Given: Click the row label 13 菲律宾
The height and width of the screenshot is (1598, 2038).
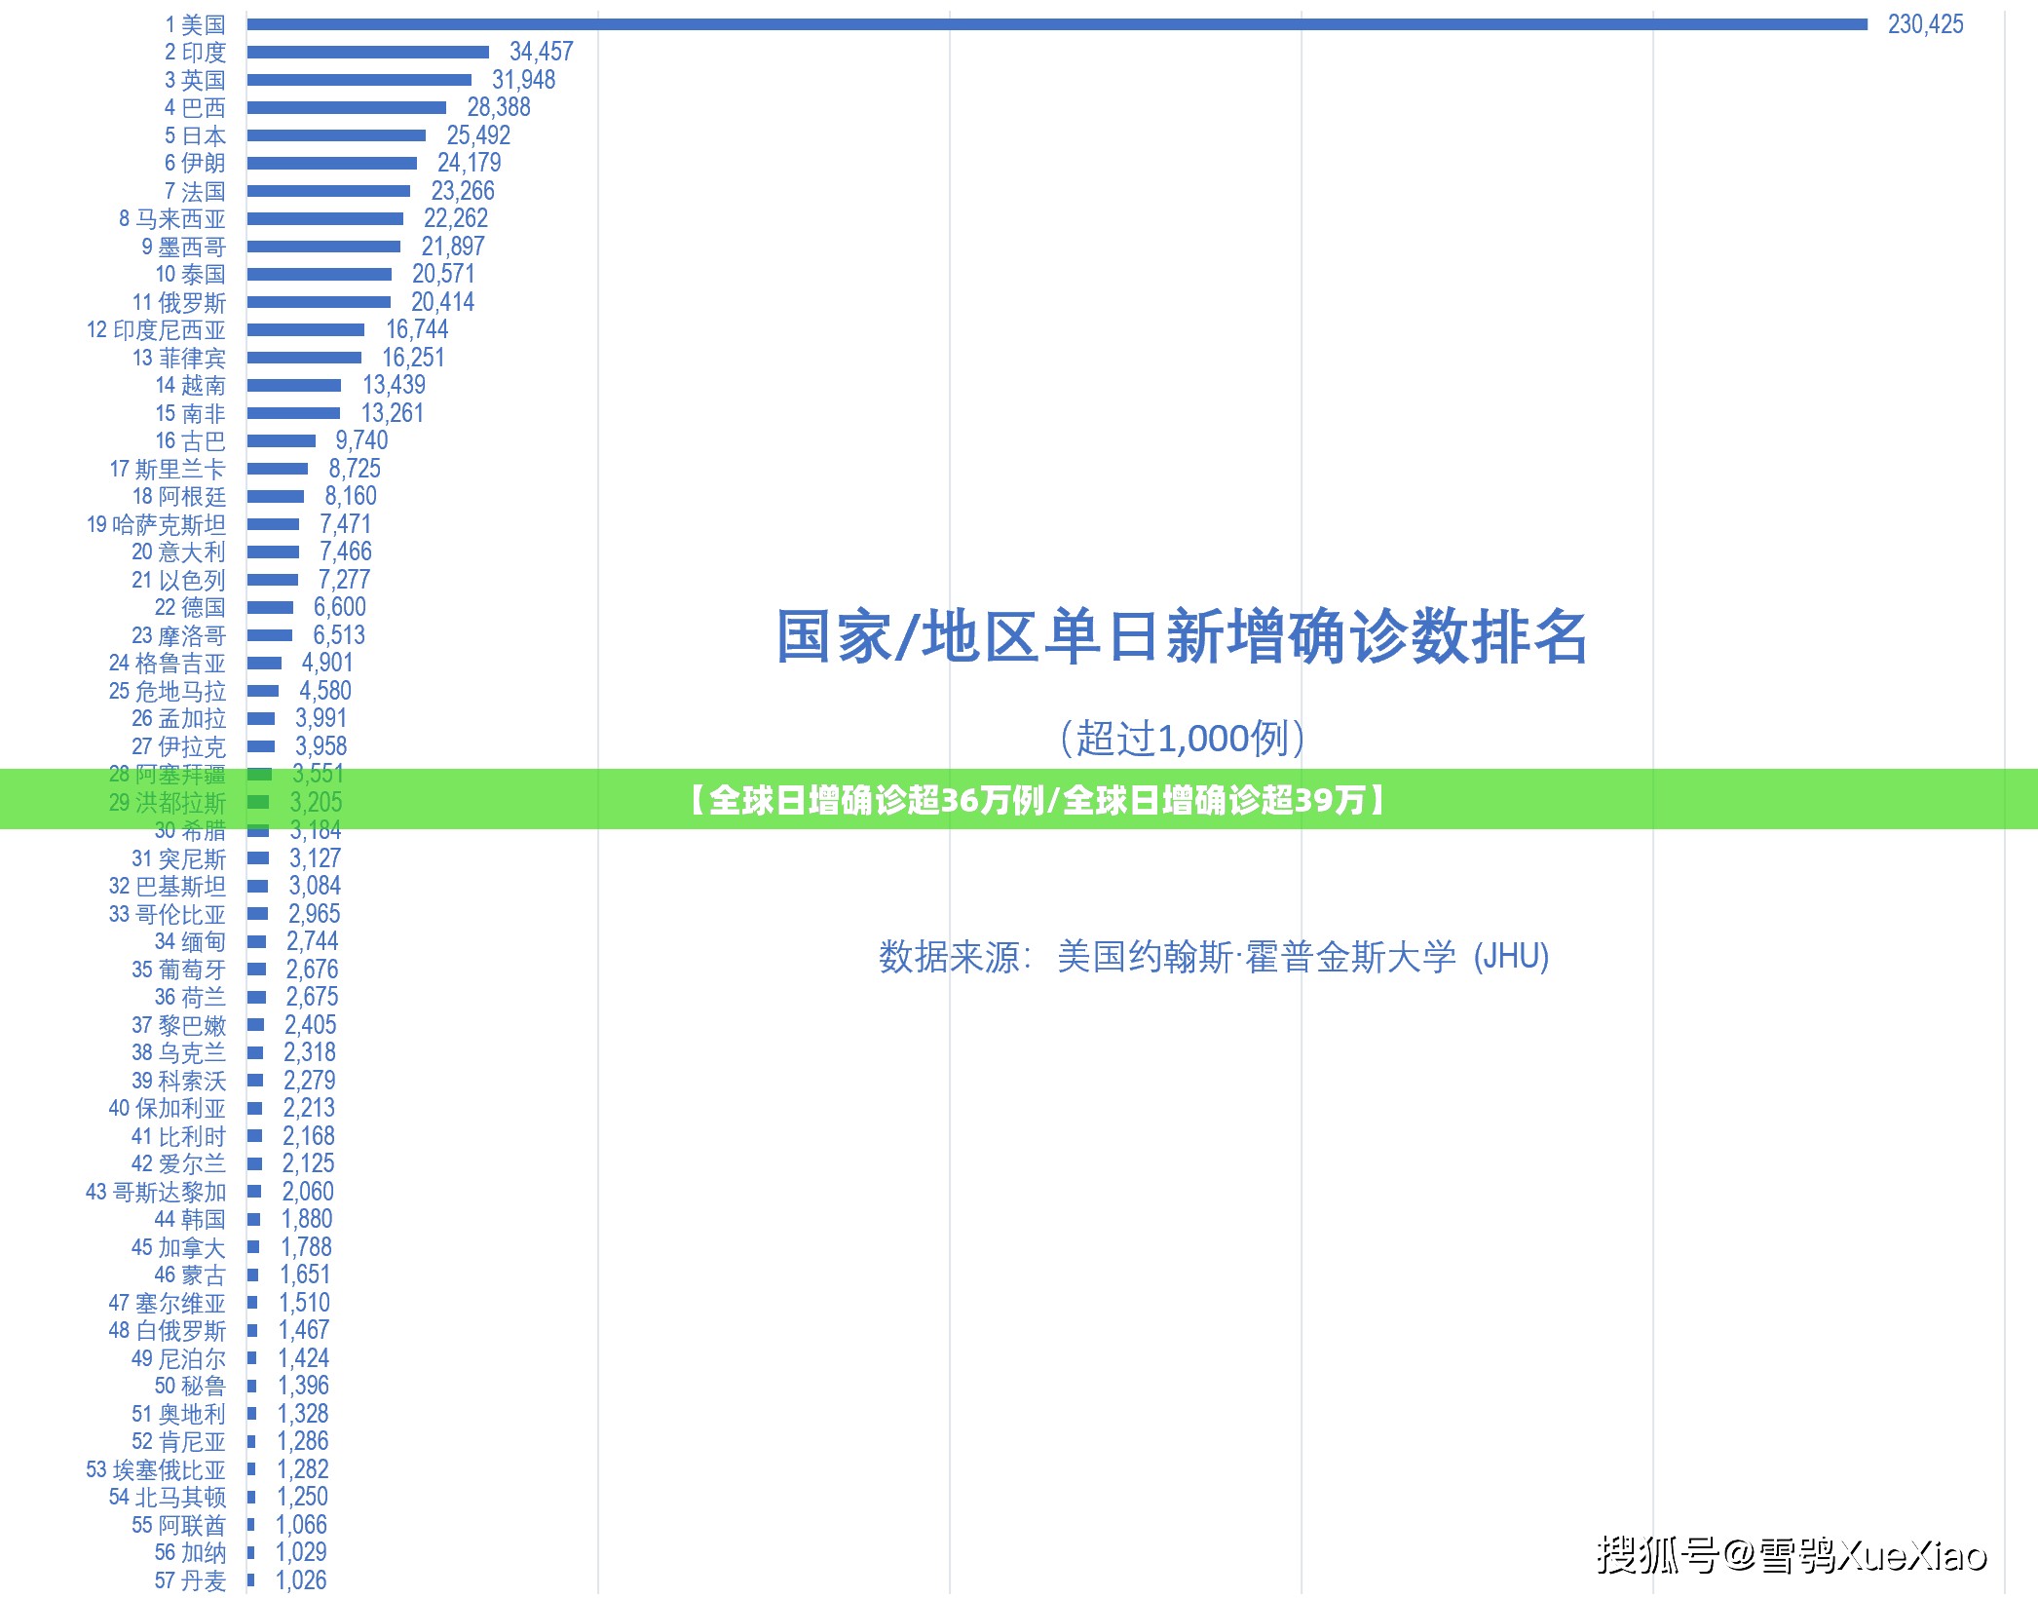Looking at the screenshot, I should 179,358.
